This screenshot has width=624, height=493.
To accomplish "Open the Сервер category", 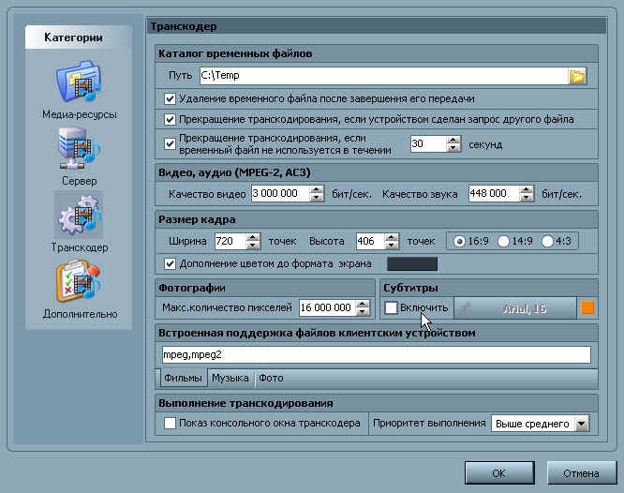I will 79,148.
